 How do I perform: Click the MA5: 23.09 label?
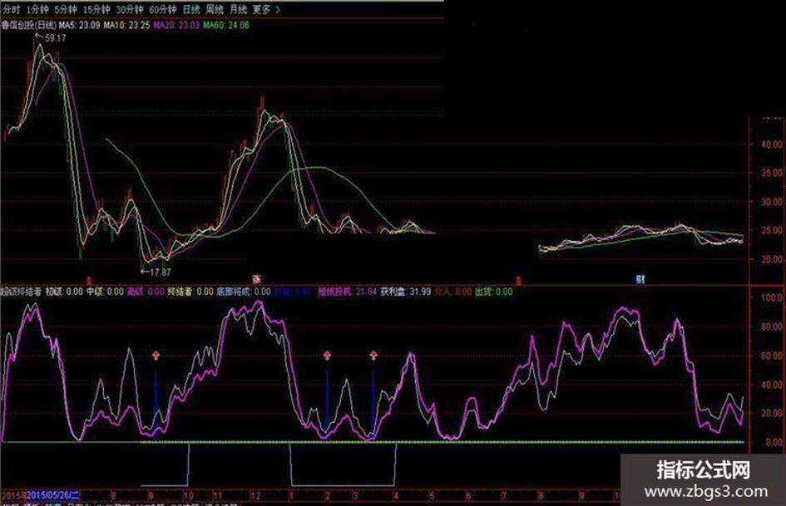pyautogui.click(x=79, y=25)
